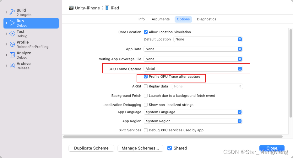This screenshot has width=293, height=158.
Task: Enable Show non-localized strings checkbox
Action: click(146, 105)
